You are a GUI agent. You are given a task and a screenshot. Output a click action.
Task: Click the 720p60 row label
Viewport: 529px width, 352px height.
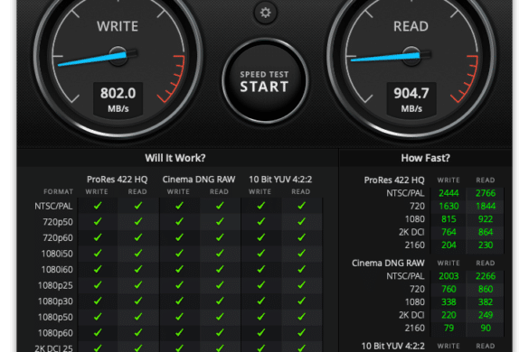click(58, 237)
